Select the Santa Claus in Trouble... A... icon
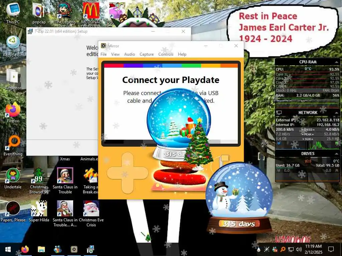Image resolution: width=342 pixels, height=256 pixels. click(x=65, y=214)
